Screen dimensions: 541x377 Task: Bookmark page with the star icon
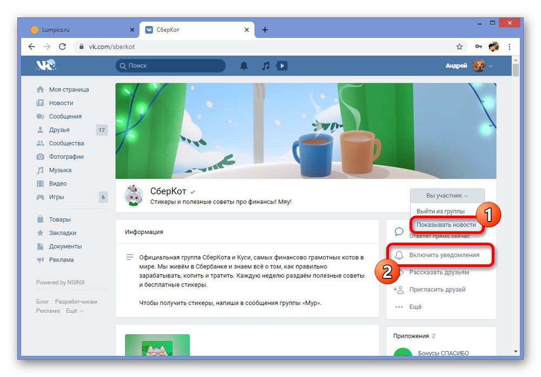tap(459, 47)
